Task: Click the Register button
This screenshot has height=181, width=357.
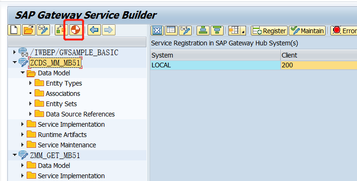Action: (269, 30)
